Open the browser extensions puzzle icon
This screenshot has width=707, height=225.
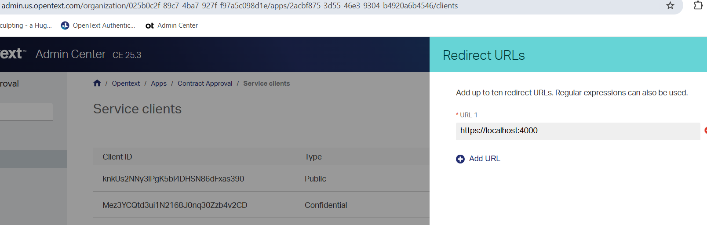click(x=698, y=6)
